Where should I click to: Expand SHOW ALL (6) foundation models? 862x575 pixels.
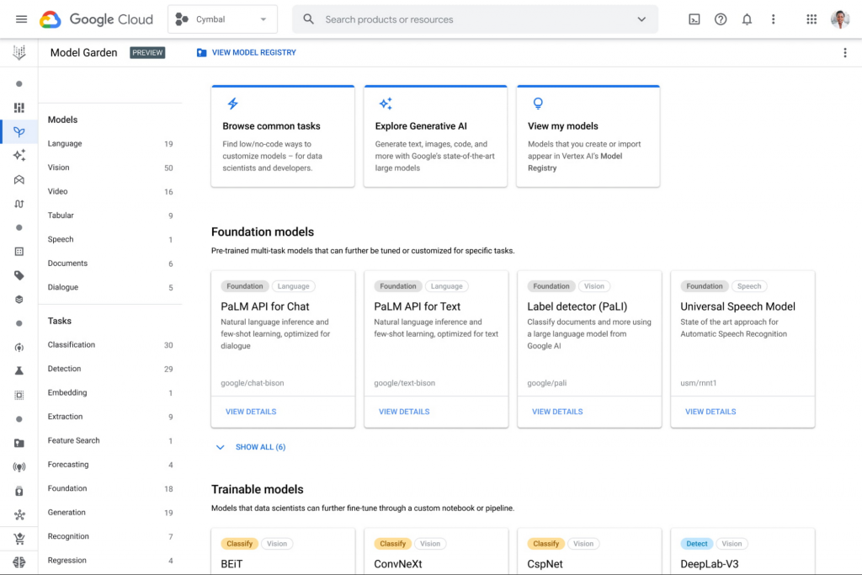click(250, 447)
